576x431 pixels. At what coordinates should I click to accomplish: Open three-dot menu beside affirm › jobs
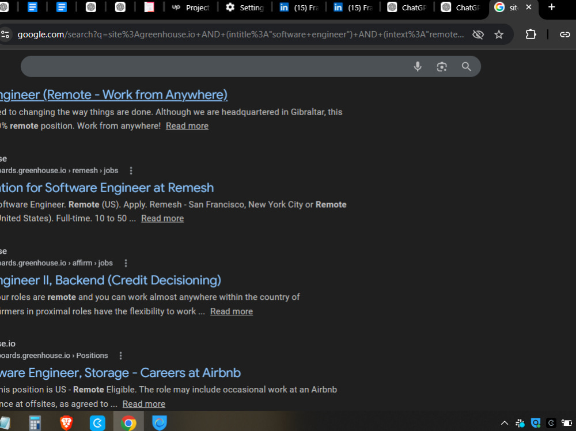click(126, 263)
